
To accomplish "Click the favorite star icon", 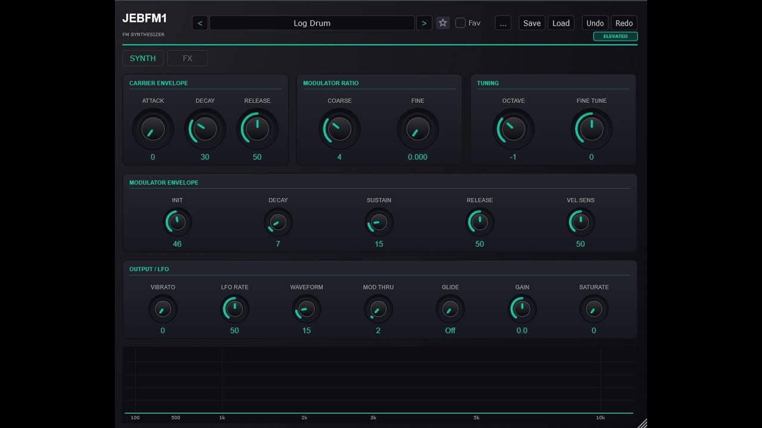I will pyautogui.click(x=443, y=23).
